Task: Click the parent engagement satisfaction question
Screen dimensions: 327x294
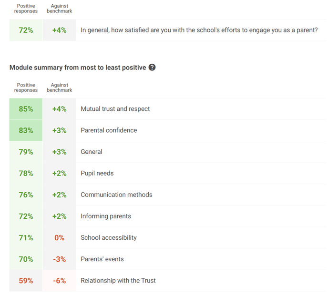Action: (199, 30)
